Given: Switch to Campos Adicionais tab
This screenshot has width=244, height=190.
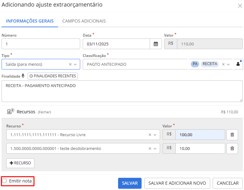Looking at the screenshot, I should click(x=84, y=21).
